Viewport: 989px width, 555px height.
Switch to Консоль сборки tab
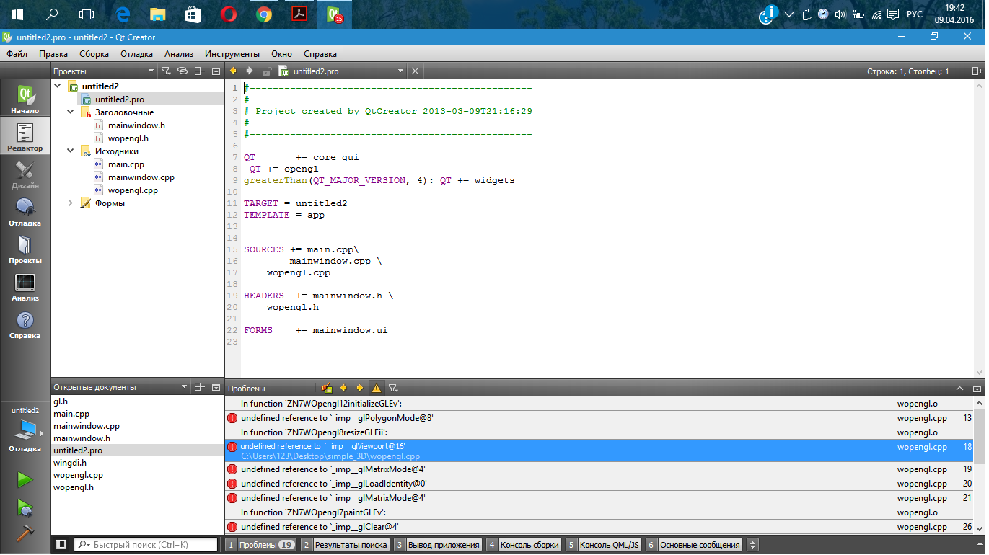tap(524, 545)
